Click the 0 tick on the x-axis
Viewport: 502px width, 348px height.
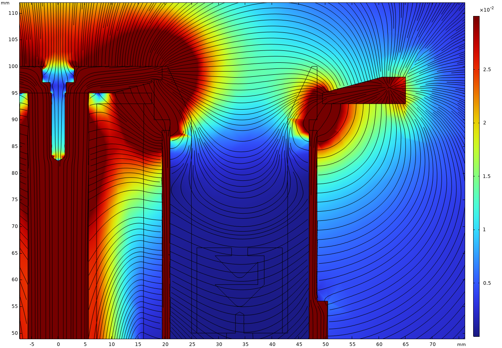click(58, 344)
